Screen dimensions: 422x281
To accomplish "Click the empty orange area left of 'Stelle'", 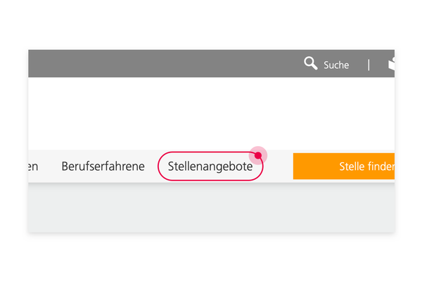I will [316, 166].
